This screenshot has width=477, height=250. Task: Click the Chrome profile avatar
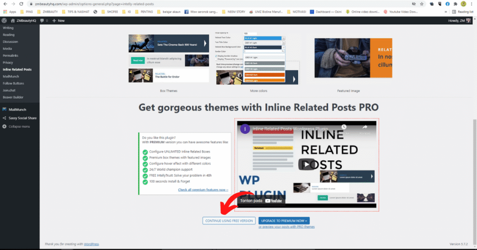tap(463, 4)
